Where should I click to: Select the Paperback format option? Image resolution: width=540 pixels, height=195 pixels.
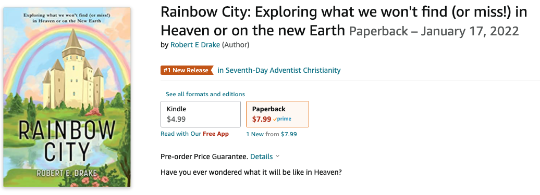click(278, 114)
